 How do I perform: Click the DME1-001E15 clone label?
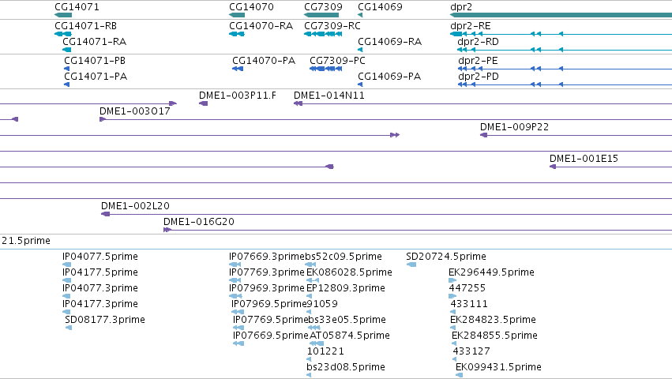tap(584, 159)
